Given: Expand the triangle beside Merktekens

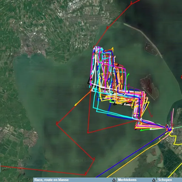Looking at the screenshot, I should pyautogui.click(x=154, y=180).
